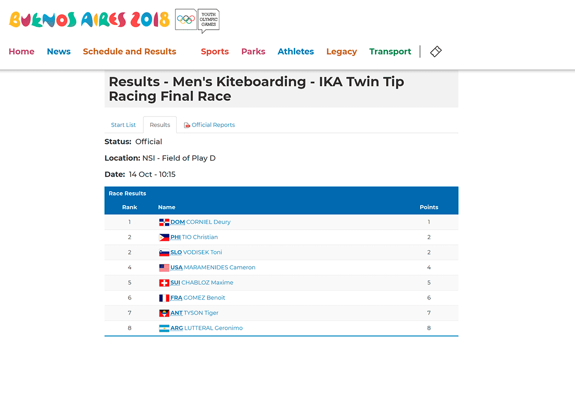Viewport: 575px width, 405px height.
Task: Click the Argentina flag icon
Action: [x=164, y=328]
